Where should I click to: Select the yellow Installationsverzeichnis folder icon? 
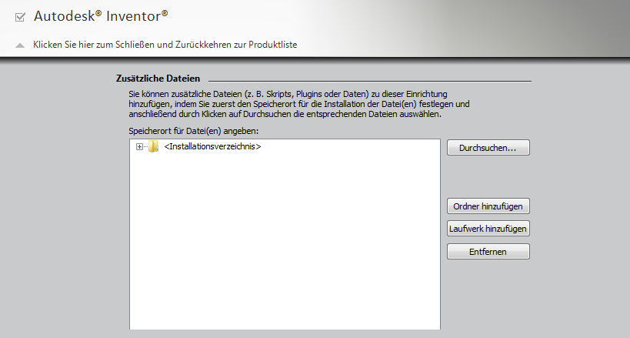pos(154,146)
